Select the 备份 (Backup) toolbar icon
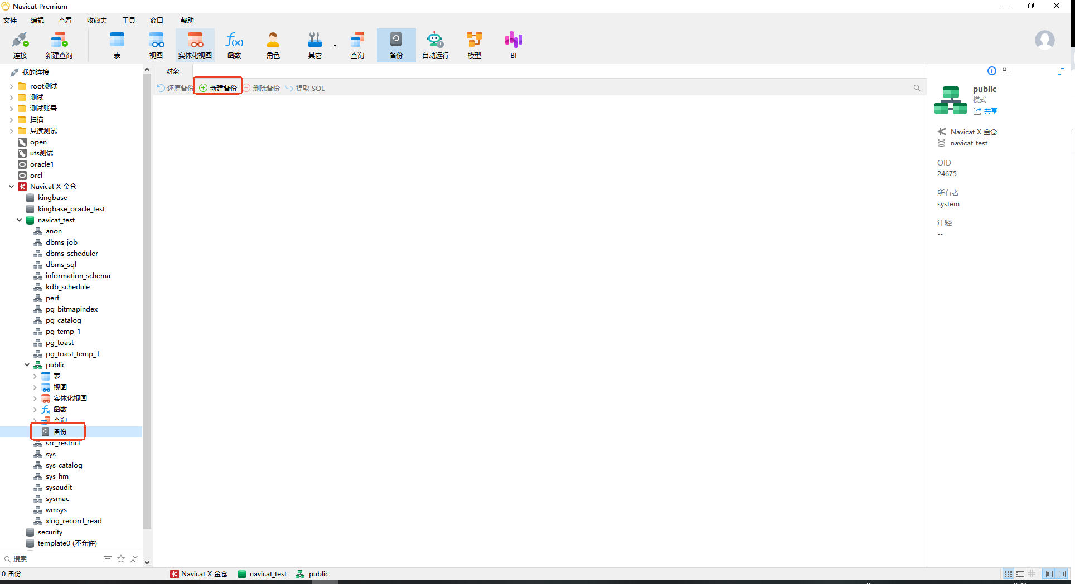 396,45
